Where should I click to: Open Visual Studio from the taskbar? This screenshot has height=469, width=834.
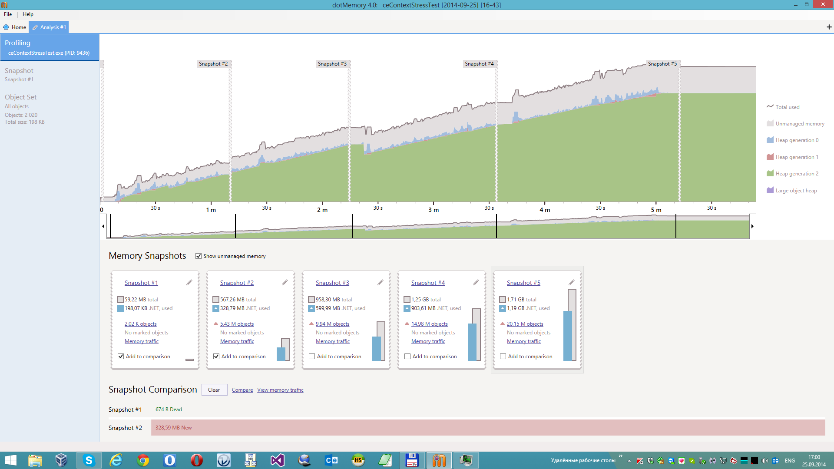(278, 460)
